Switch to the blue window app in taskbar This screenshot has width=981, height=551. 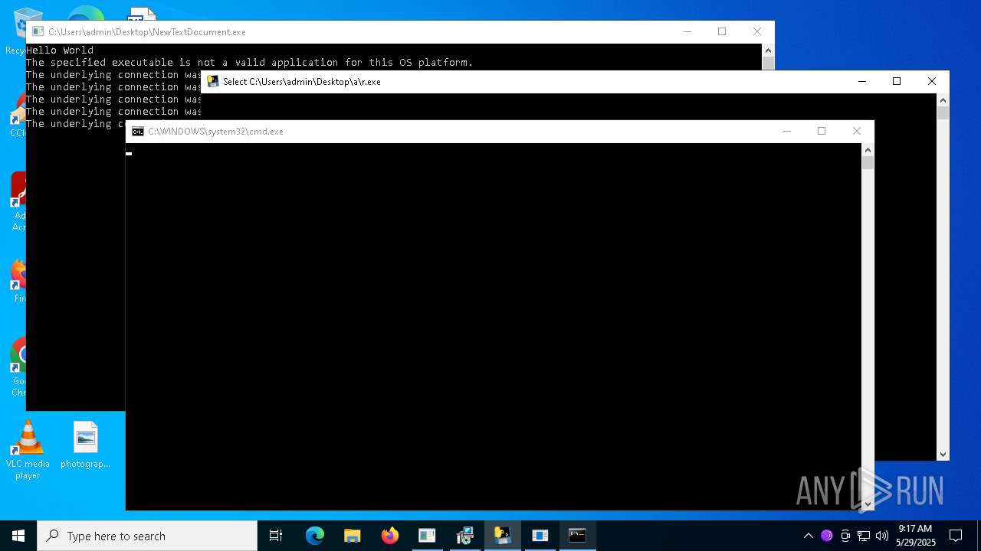pos(540,536)
